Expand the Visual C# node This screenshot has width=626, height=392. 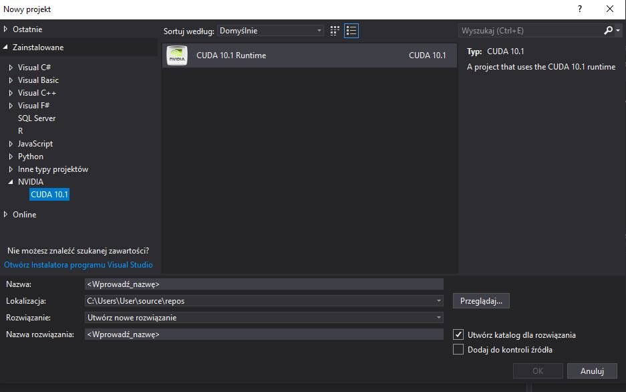[11, 68]
